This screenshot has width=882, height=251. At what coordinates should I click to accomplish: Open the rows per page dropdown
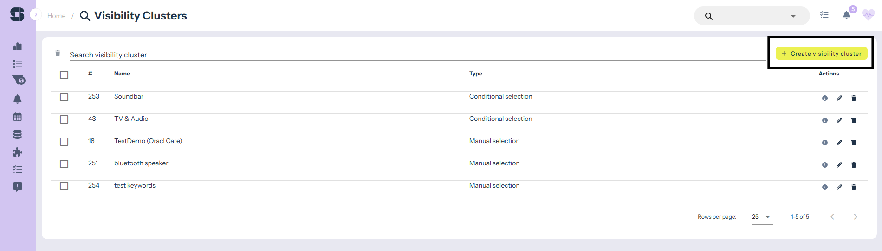point(762,217)
